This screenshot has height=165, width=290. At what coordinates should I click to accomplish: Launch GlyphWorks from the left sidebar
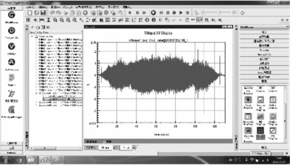click(12, 15)
